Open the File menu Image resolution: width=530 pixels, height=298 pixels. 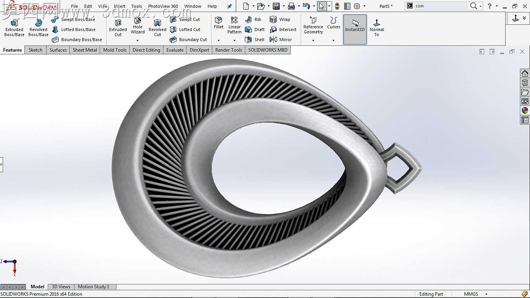tap(74, 6)
